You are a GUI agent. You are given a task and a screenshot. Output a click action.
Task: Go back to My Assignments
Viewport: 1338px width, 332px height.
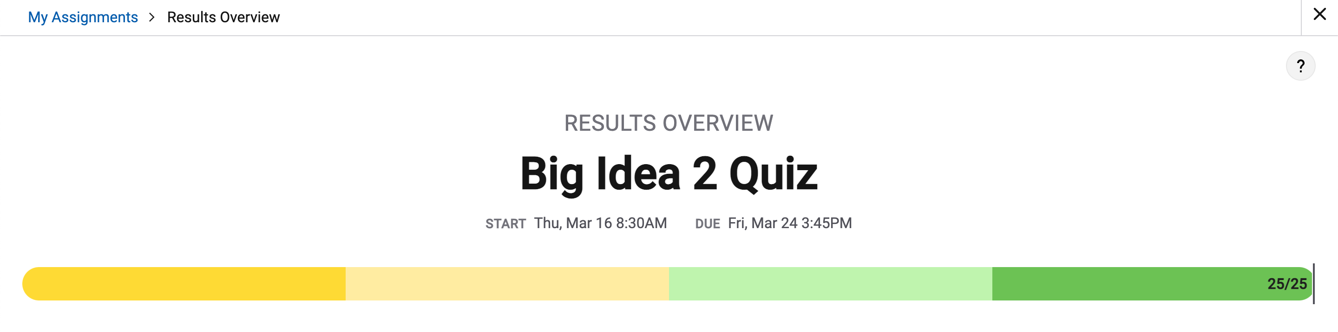83,17
